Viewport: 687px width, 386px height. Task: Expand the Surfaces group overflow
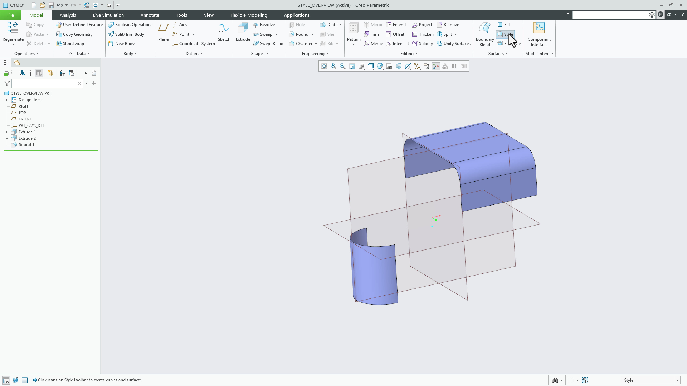[498, 54]
